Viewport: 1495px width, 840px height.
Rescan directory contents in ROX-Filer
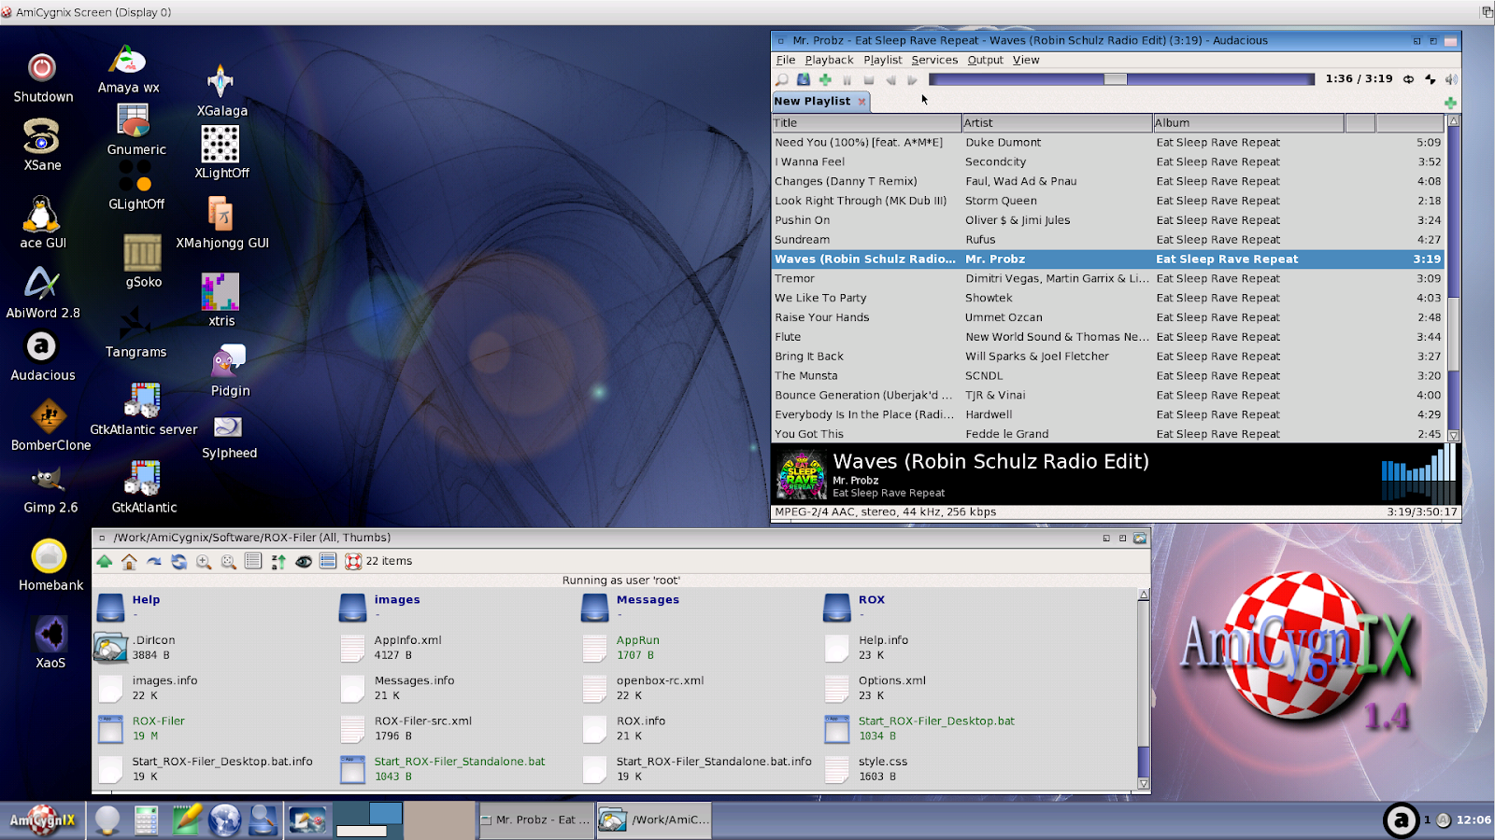coord(178,561)
